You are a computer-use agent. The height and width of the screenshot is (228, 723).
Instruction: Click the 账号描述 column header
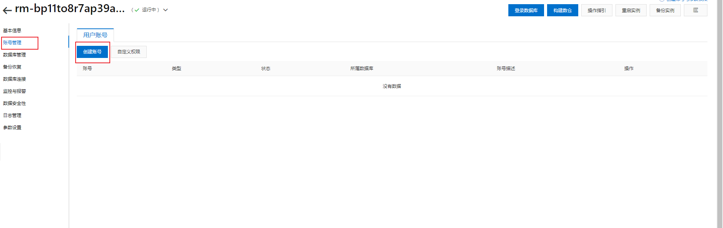(506, 69)
